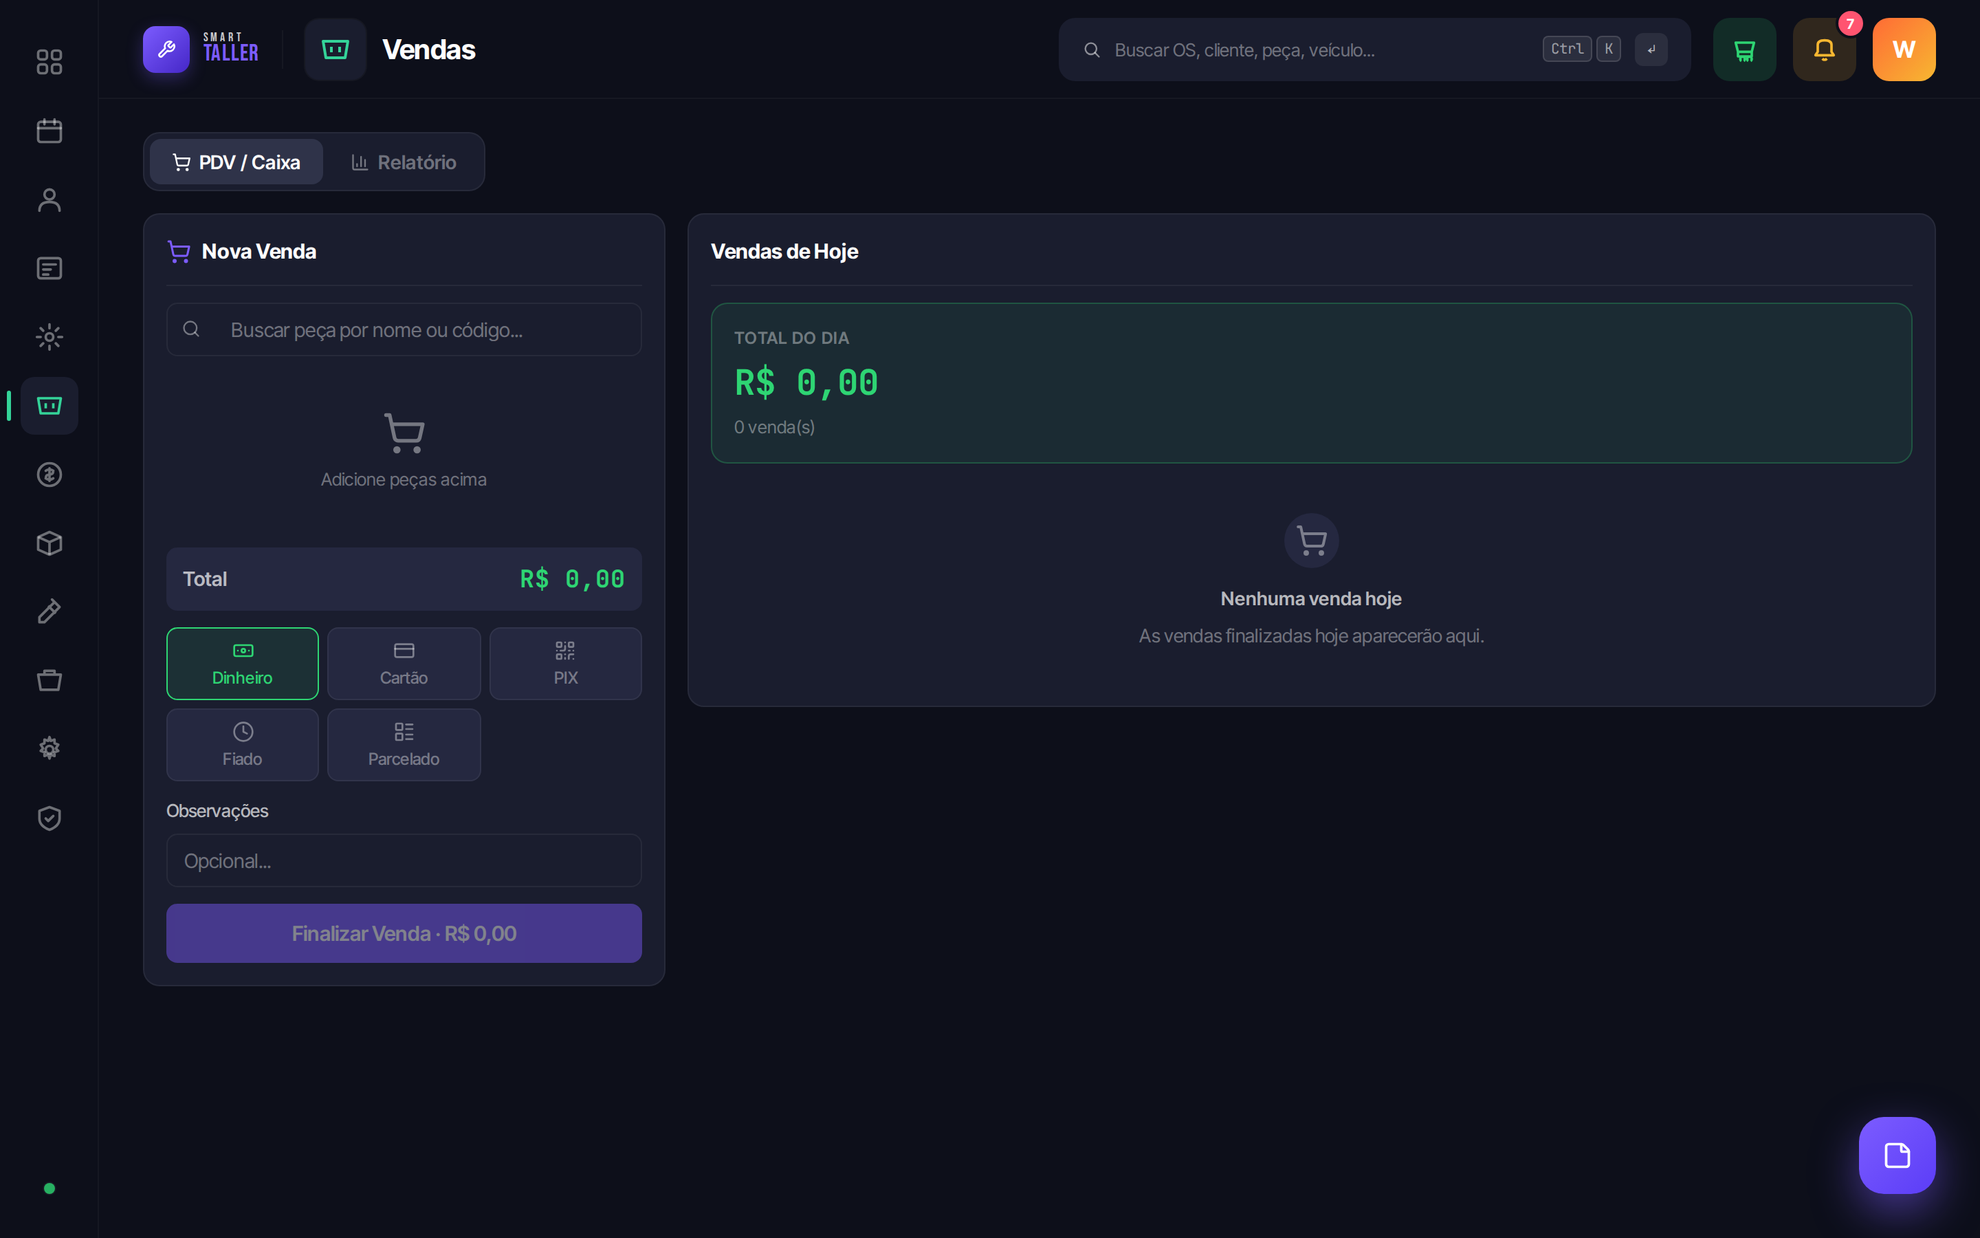Open the calendar icon in sidebar
Viewport: 1980px width, 1238px height.
pos(49,131)
